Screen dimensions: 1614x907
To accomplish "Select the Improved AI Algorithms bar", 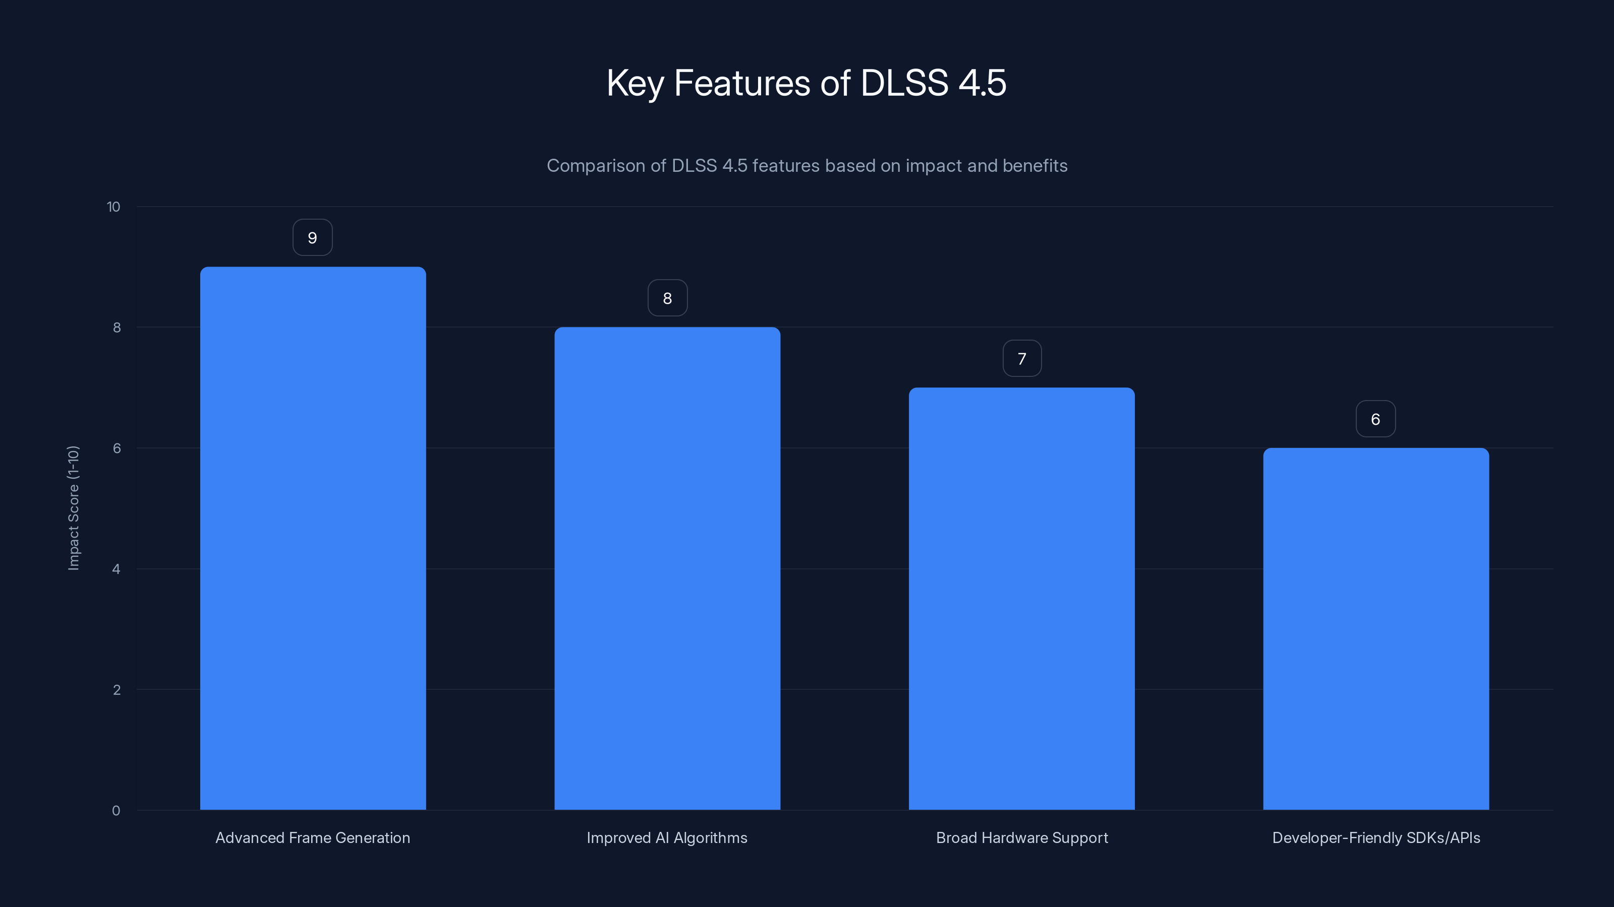I will coord(667,568).
